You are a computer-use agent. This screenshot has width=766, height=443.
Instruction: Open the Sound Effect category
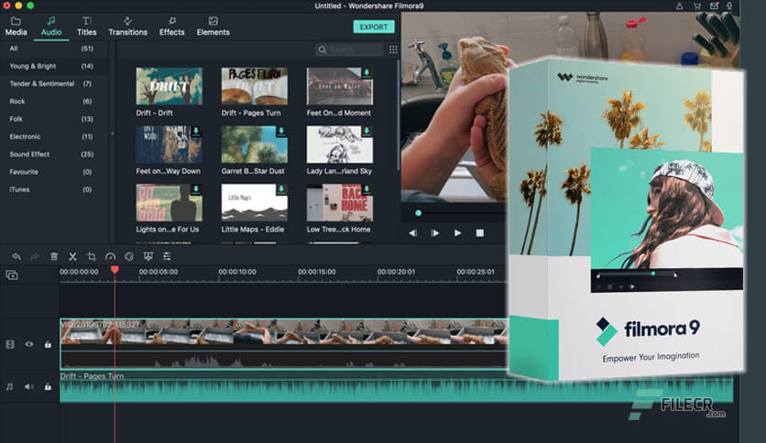click(31, 154)
